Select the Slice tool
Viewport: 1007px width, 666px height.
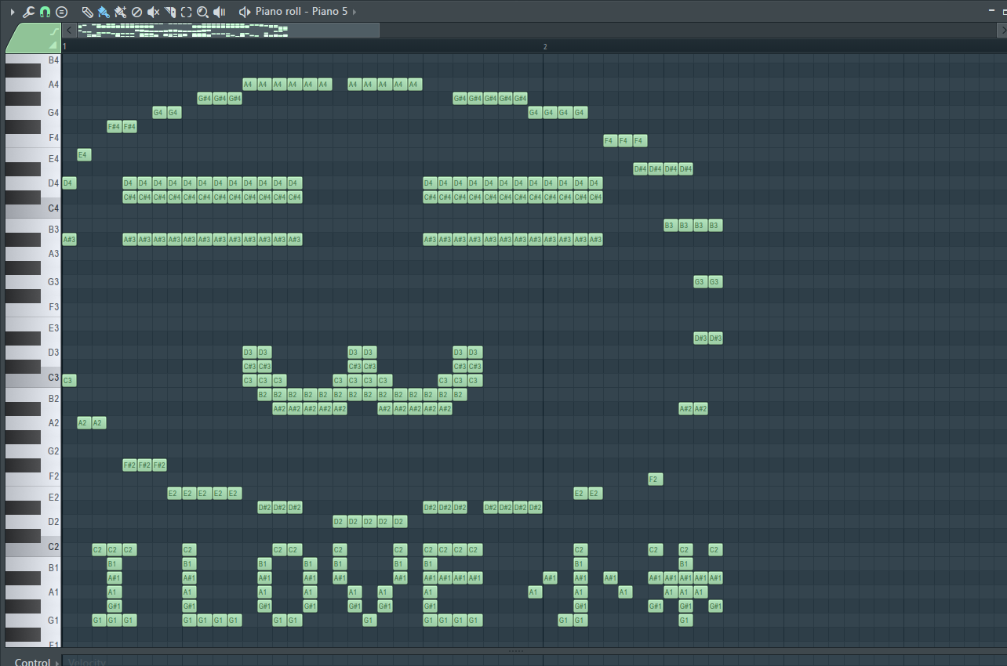(x=170, y=12)
